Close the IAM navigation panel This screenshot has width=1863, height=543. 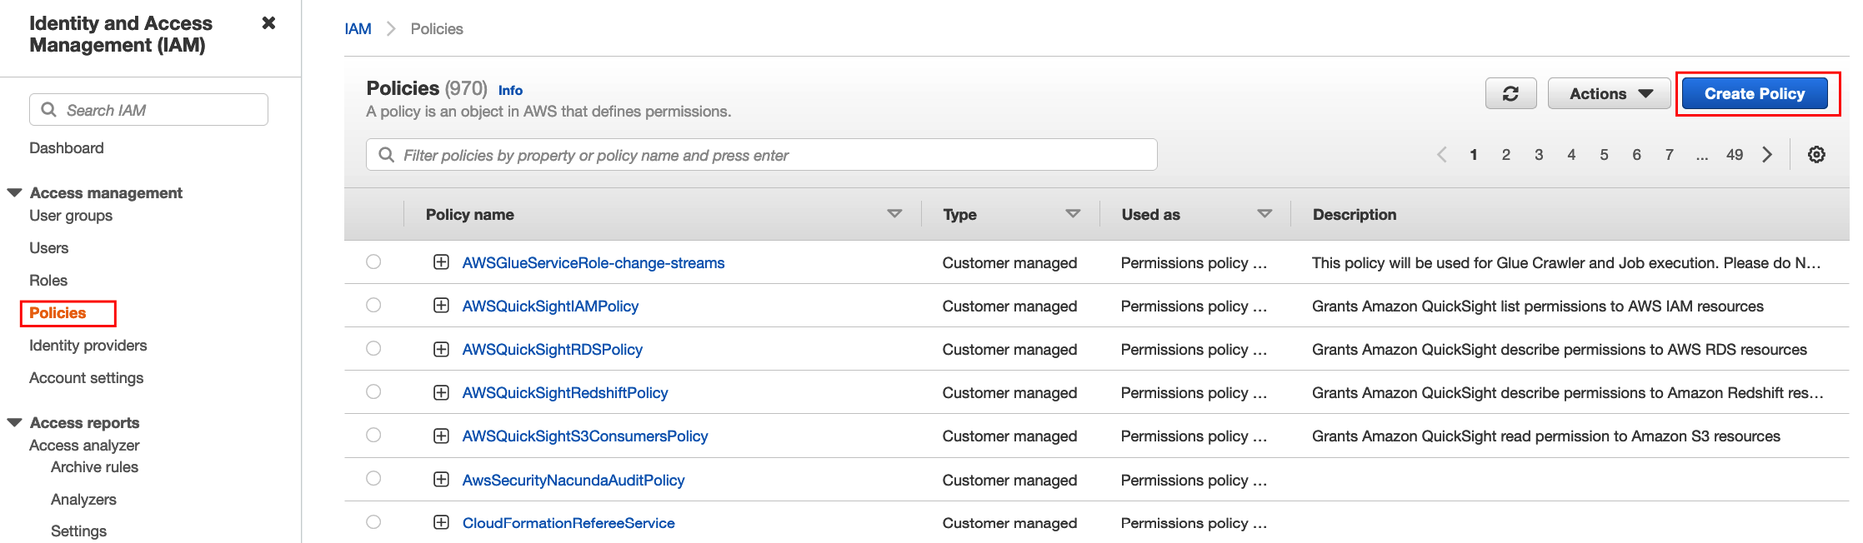point(268,23)
